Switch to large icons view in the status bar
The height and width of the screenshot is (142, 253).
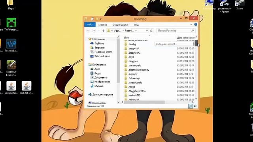(x=195, y=106)
